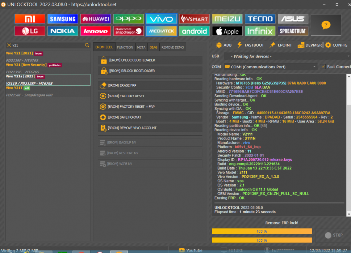Pick the Vivo brand logo
351x253 pixels.
click(161, 19)
